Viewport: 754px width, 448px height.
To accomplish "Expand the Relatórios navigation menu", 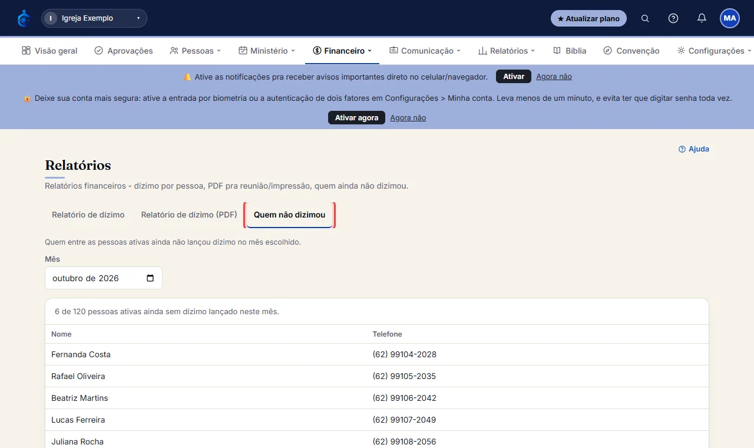I will click(507, 51).
